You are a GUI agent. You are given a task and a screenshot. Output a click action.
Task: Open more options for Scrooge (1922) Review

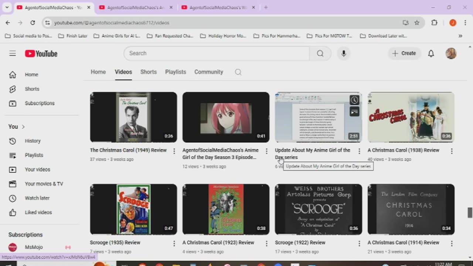(359, 243)
